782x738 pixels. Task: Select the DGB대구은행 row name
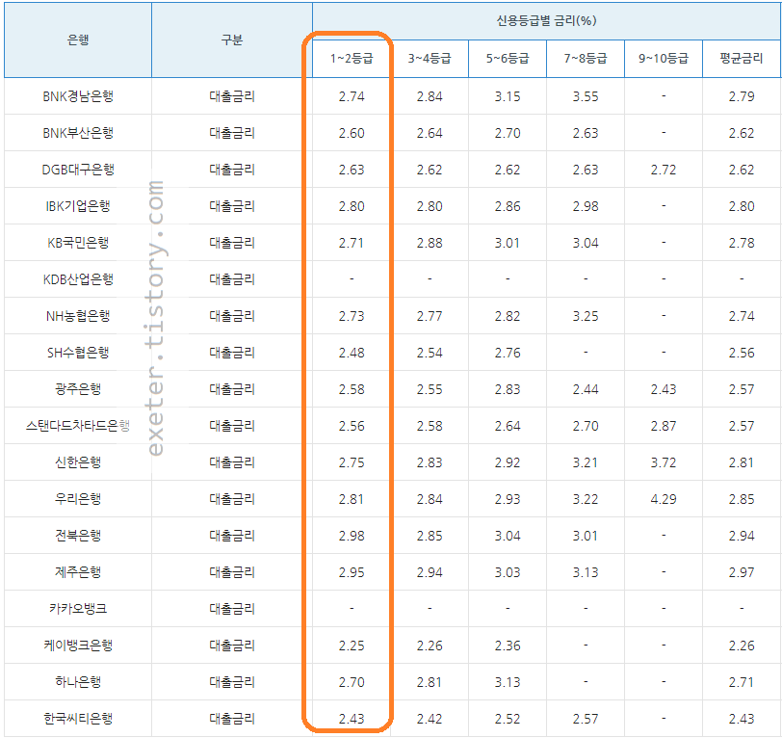(x=78, y=170)
